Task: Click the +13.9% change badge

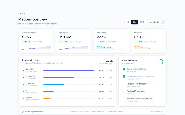Action: 64,42
